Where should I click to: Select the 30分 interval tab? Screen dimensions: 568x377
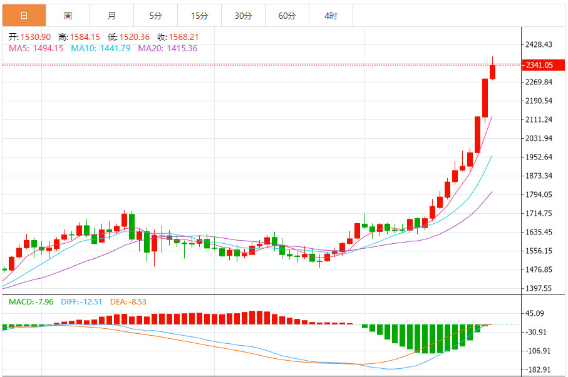pos(243,16)
